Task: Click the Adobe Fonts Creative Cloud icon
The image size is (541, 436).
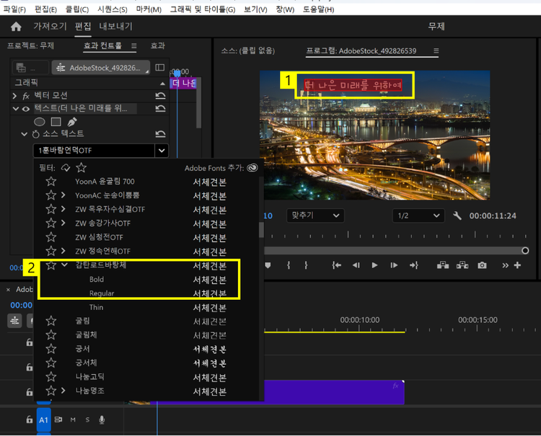Action: click(x=252, y=167)
